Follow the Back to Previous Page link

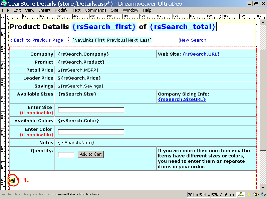(36, 40)
